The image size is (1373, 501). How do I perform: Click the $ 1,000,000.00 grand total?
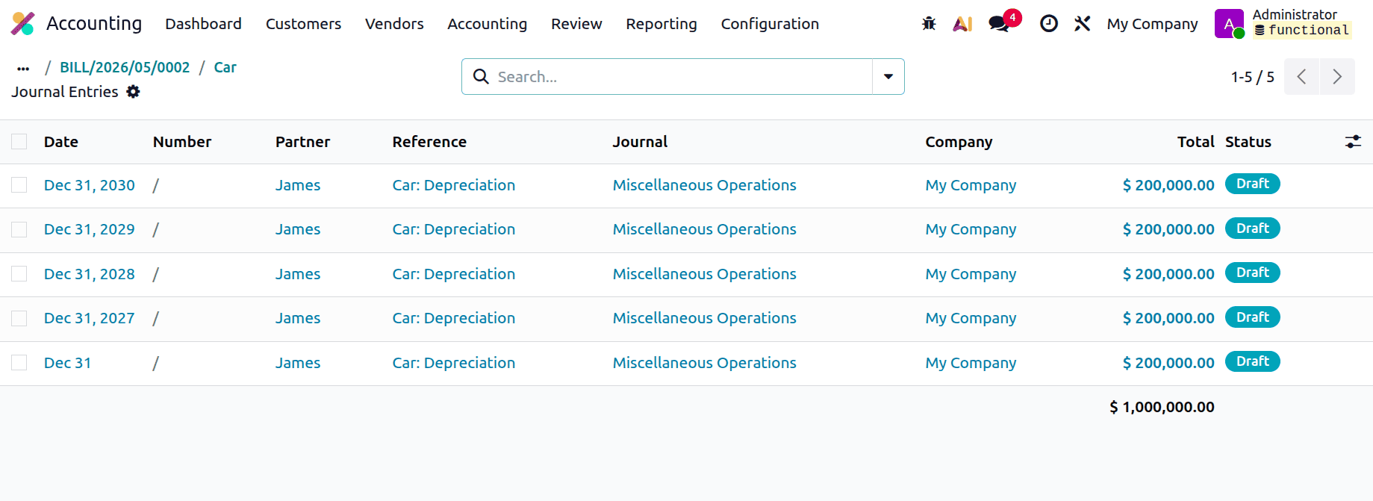coord(1162,407)
